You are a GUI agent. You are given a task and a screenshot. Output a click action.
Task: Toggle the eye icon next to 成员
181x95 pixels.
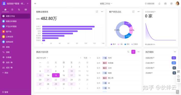[12, 68]
